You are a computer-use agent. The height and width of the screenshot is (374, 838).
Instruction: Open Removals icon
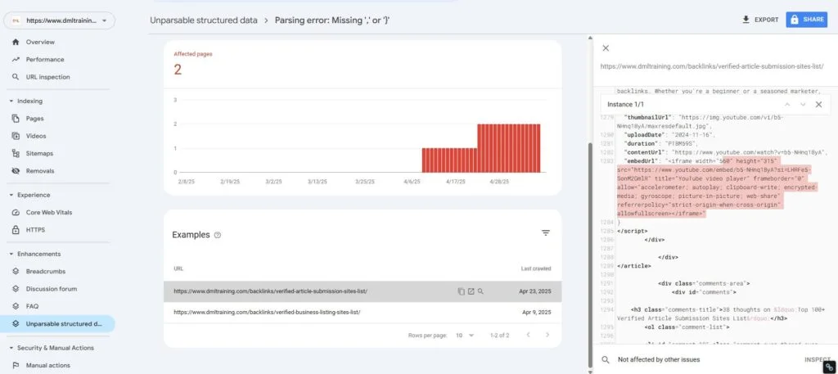click(x=16, y=171)
